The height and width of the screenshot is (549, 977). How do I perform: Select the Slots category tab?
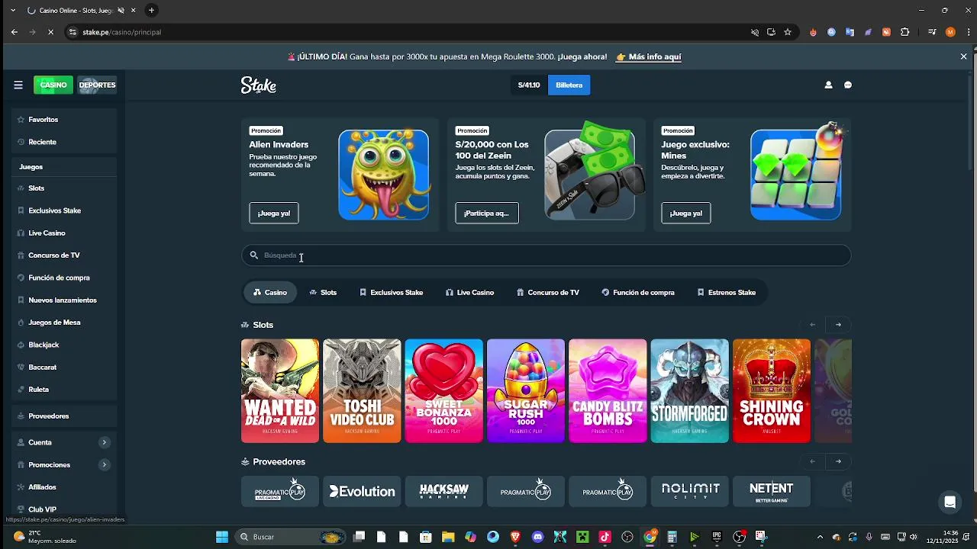coord(323,293)
